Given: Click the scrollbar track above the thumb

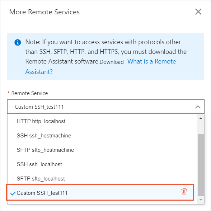Looking at the screenshot, I should 201,127.
